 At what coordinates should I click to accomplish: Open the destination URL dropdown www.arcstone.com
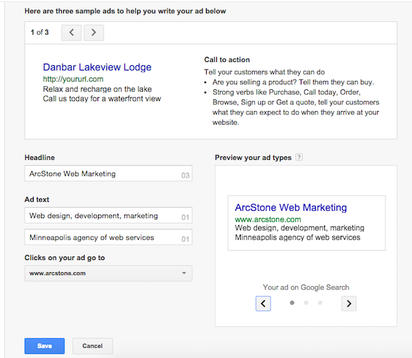tap(108, 274)
